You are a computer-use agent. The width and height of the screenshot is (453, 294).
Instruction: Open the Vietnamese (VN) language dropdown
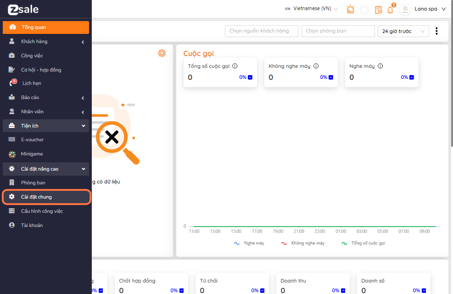coord(311,9)
